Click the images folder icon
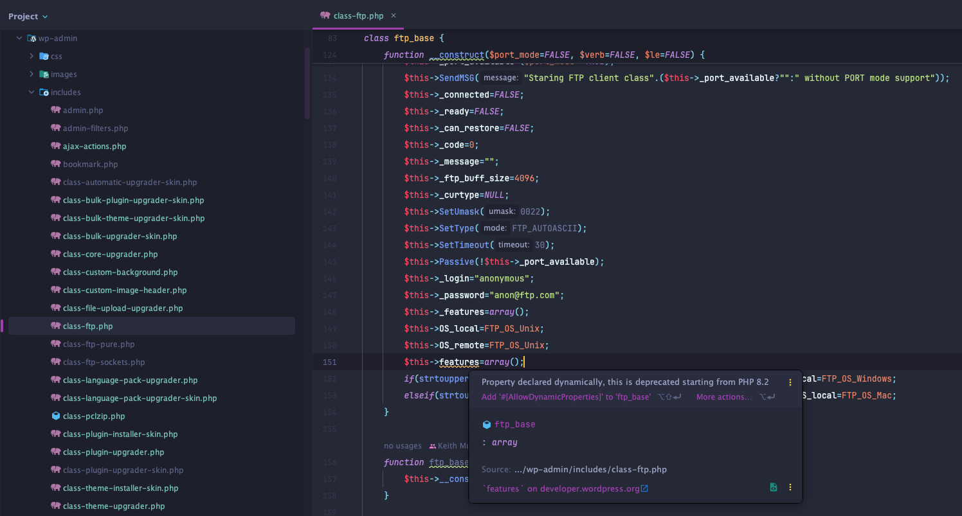The width and height of the screenshot is (962, 516). point(44,74)
